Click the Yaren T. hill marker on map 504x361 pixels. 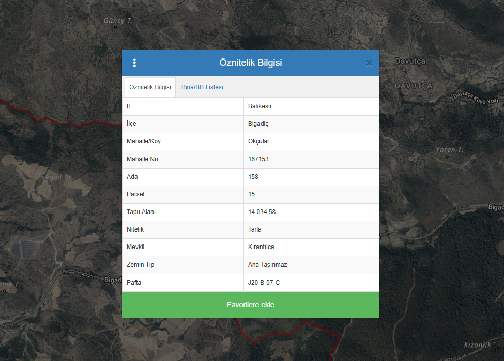tap(449, 150)
